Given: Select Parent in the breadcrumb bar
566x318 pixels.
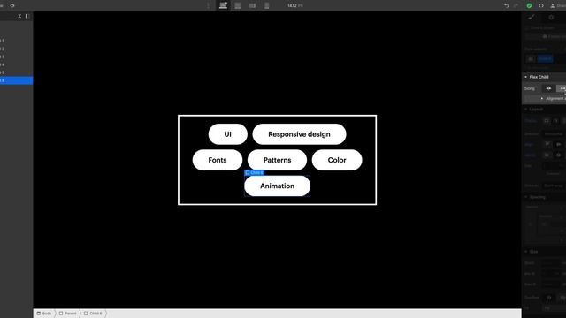Looking at the screenshot, I should point(67,314).
